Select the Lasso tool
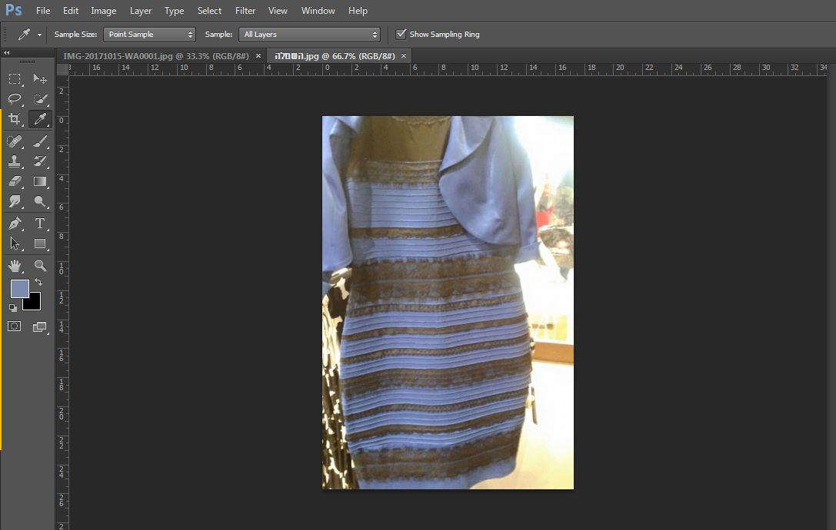 point(15,99)
